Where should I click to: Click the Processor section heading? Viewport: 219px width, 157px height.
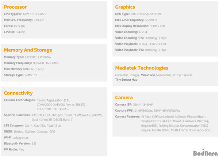[15, 7]
